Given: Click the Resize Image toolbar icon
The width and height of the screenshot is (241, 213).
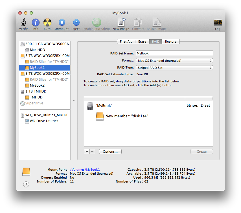Looking at the screenshot, I should [157, 23].
